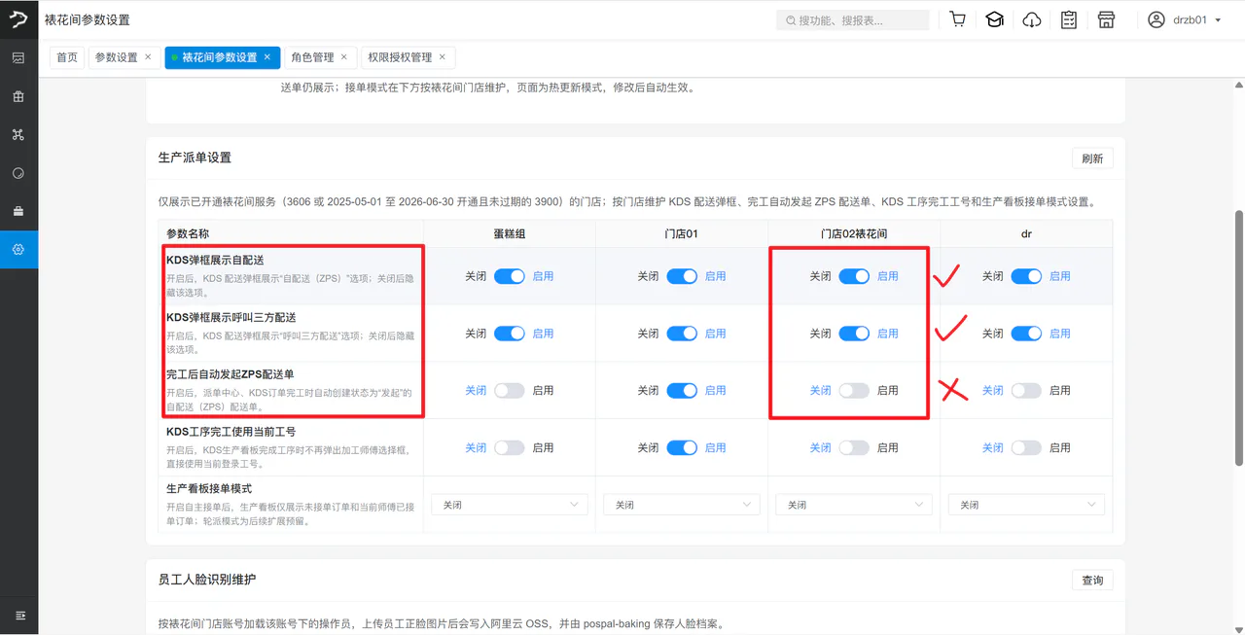The height and width of the screenshot is (635, 1245).
Task: Open the shopping cart icon in header
Action: click(958, 20)
